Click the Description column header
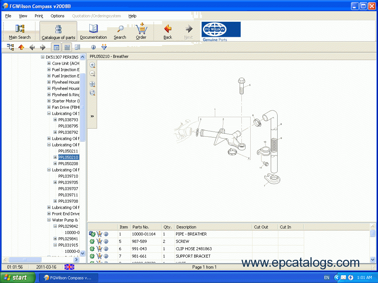378x283 pixels. 213,227
